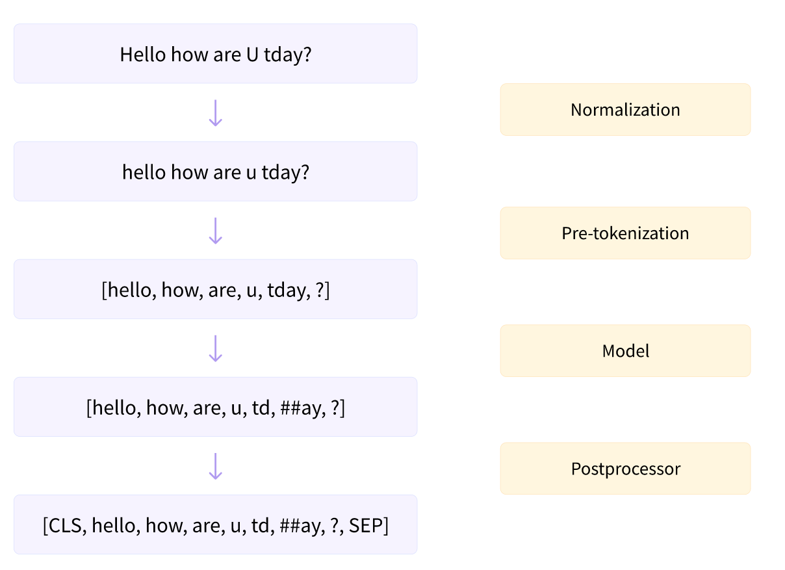This screenshot has height=570, width=785.
Task: Click the final box containing CLS and SEP
Action: click(215, 525)
